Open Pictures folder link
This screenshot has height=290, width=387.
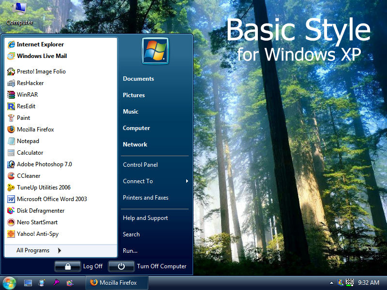134,95
